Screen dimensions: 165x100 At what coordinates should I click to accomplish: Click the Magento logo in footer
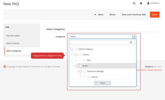(5, 67)
